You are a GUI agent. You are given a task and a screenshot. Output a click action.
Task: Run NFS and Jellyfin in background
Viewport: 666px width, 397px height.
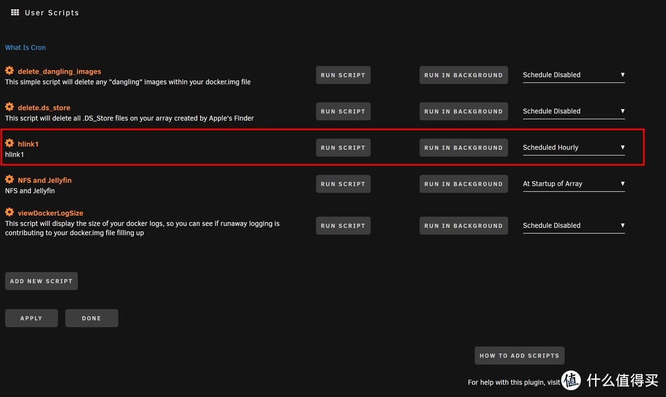463,184
